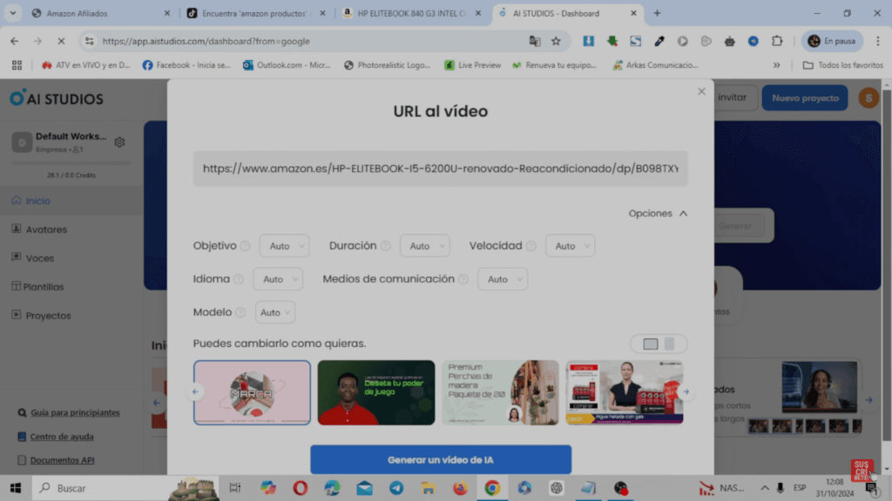
Task: Click the Amazon URL input field
Action: tap(440, 168)
